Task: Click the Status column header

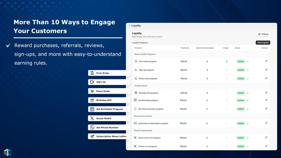Action: tap(237, 48)
